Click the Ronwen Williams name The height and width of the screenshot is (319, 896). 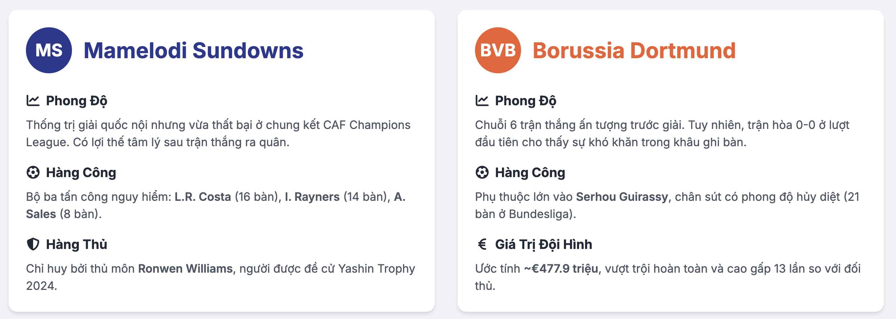[185, 269]
